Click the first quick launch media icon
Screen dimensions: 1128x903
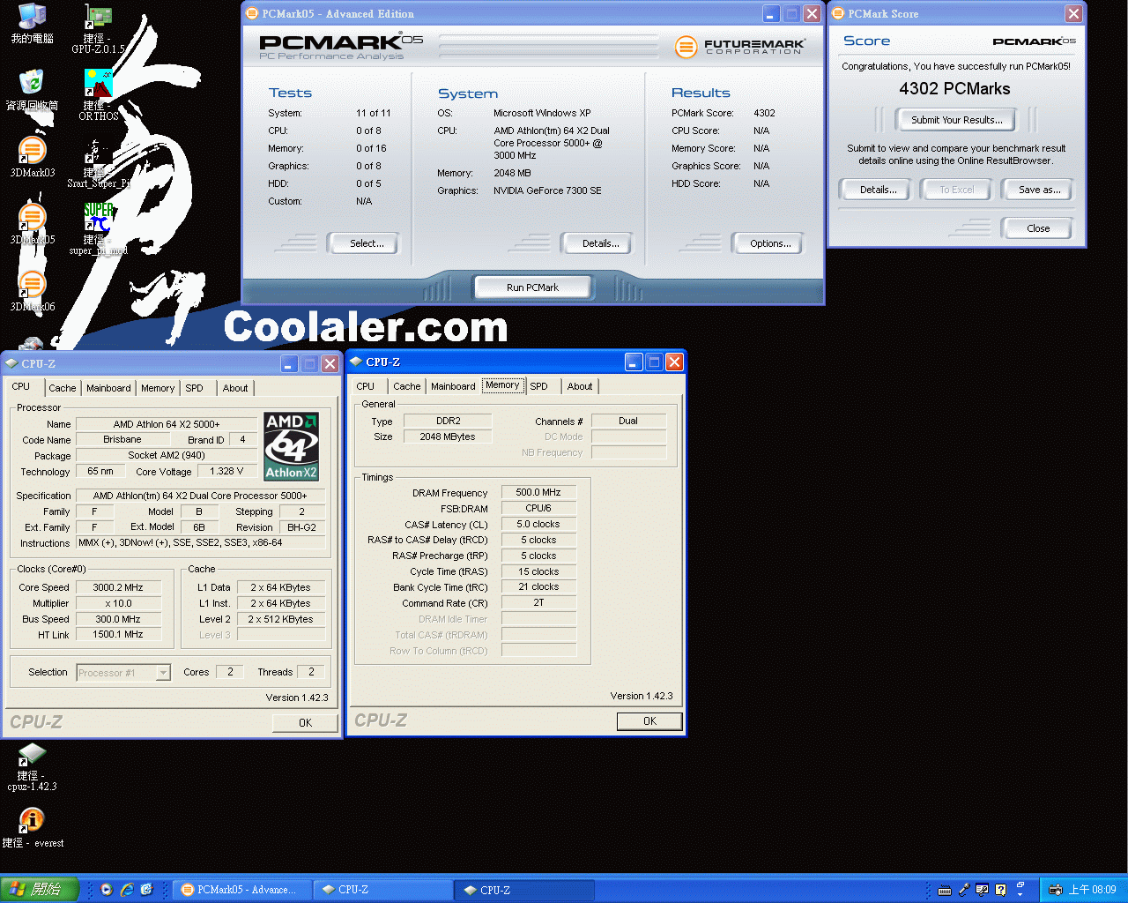point(107,890)
